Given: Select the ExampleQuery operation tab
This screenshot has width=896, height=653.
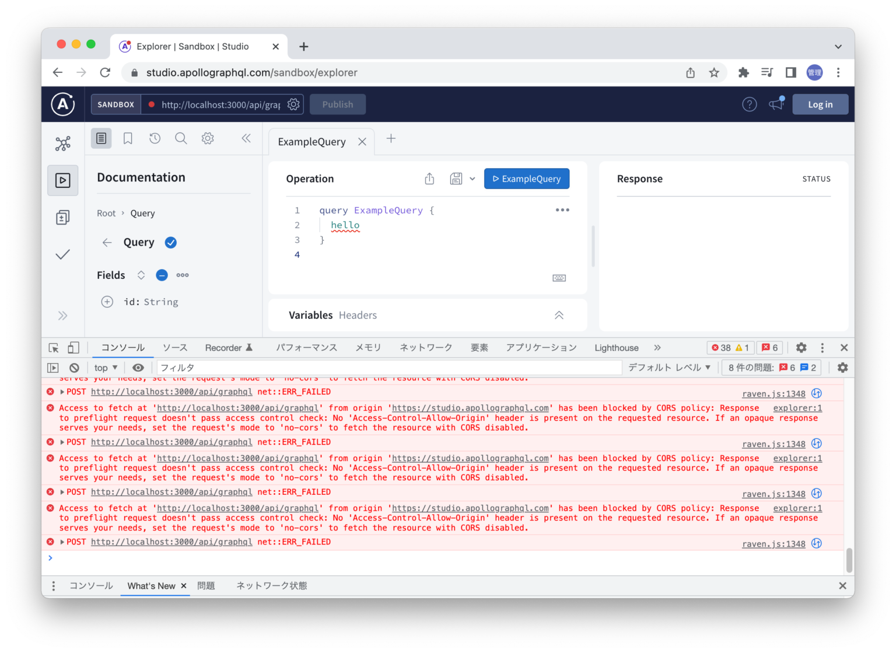Looking at the screenshot, I should click(x=311, y=142).
